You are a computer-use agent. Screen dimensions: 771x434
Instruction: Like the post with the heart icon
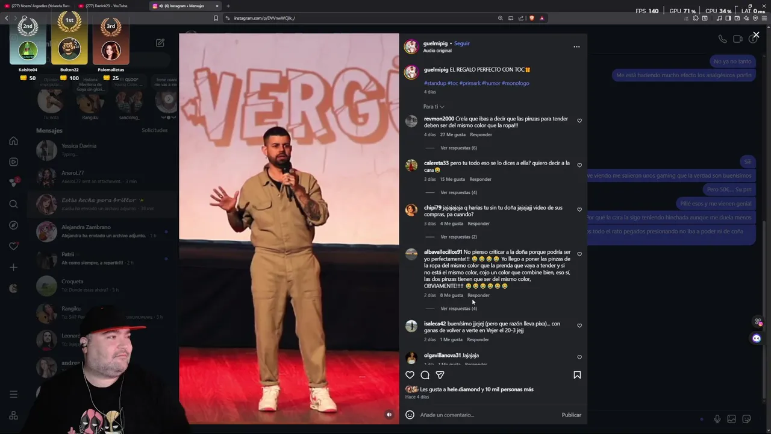[x=410, y=375]
